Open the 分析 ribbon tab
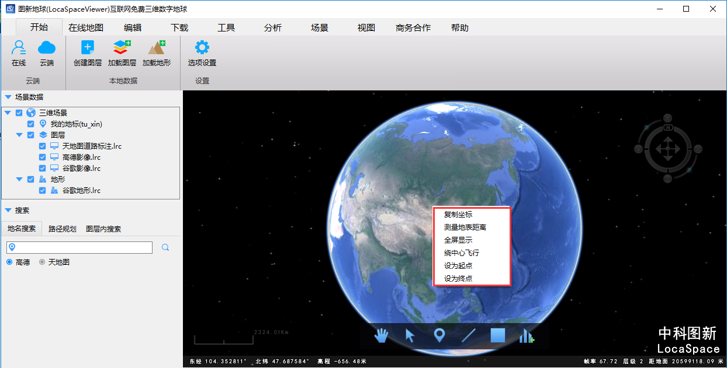The width and height of the screenshot is (727, 368). click(273, 27)
